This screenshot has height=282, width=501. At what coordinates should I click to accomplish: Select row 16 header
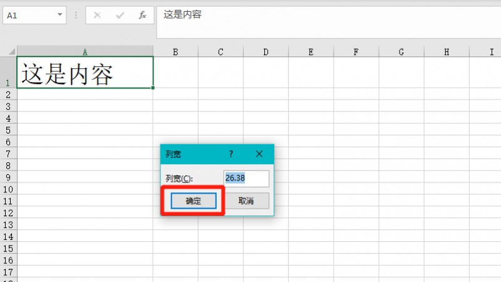pyautogui.click(x=8, y=260)
